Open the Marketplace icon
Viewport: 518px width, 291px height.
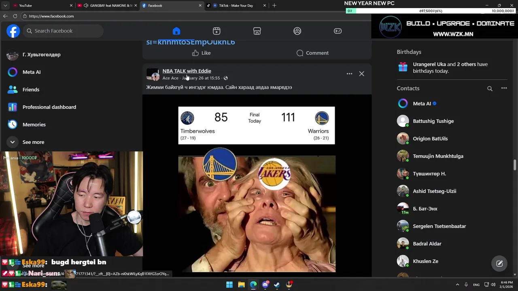[x=257, y=31]
